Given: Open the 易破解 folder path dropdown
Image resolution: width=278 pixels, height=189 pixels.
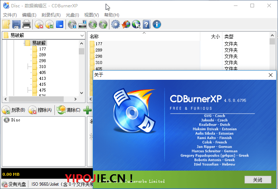Looking at the screenshot, I should coord(82,35).
